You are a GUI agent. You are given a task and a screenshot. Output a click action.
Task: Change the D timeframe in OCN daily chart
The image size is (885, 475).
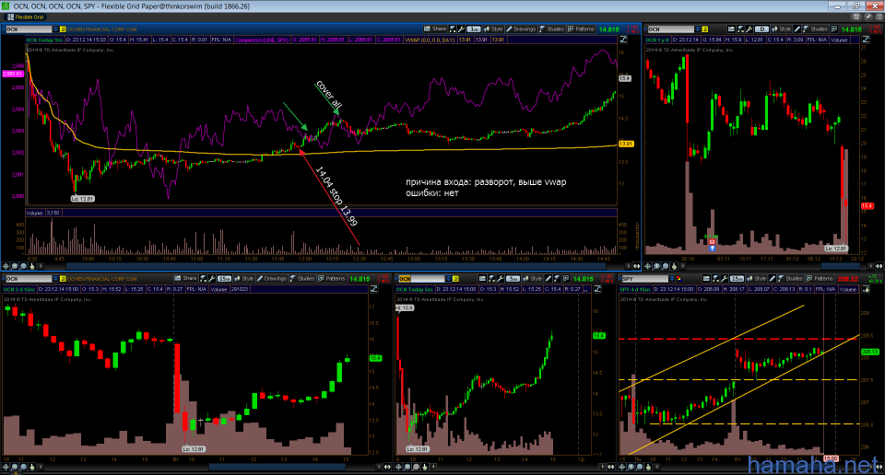(x=762, y=29)
